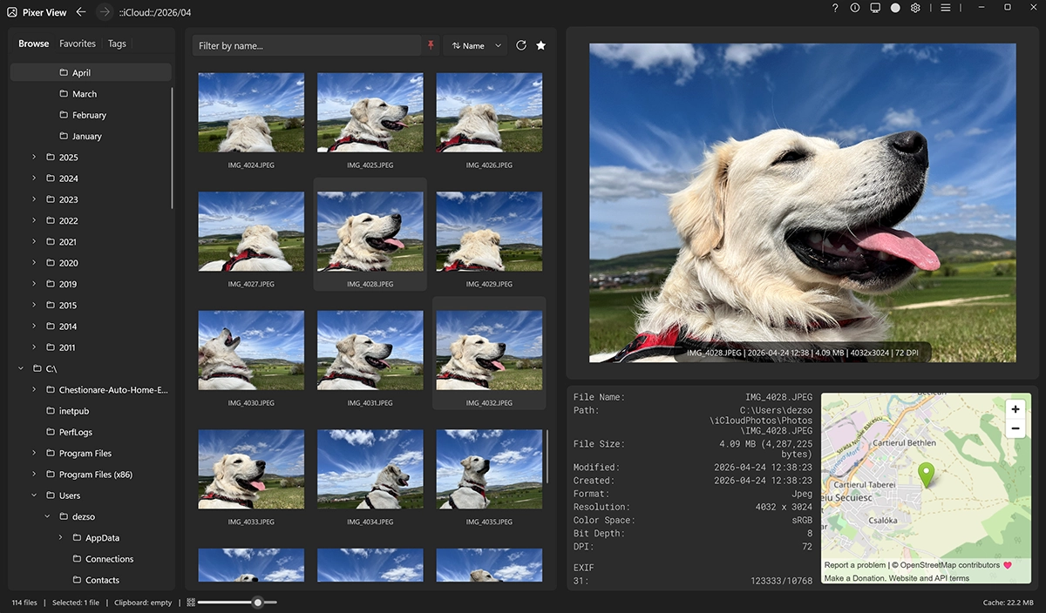Click the thumbnail panel scrollbar
The image size is (1046, 613).
(x=548, y=455)
